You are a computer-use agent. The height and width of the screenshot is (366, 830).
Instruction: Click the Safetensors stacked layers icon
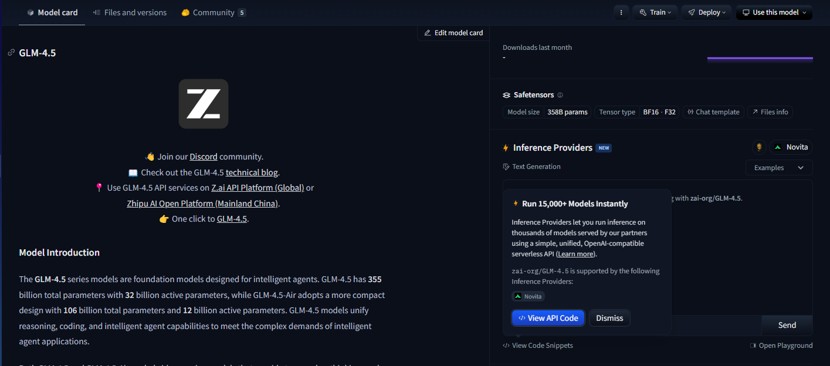click(507, 95)
